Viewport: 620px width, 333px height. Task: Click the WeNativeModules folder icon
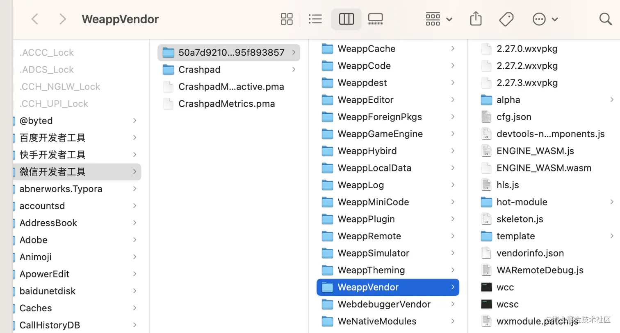pos(327,321)
